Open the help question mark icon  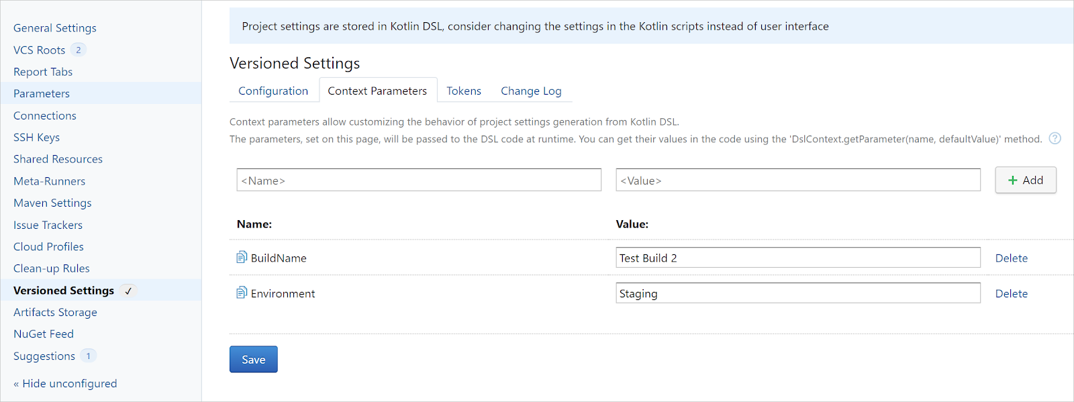click(x=1055, y=138)
